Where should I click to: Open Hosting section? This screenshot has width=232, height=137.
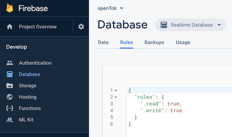point(28,97)
